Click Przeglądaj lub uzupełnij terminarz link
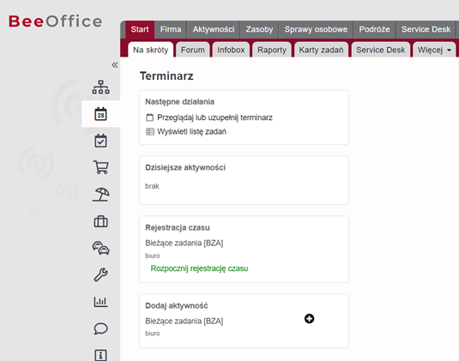The width and height of the screenshot is (459, 361). [x=214, y=117]
